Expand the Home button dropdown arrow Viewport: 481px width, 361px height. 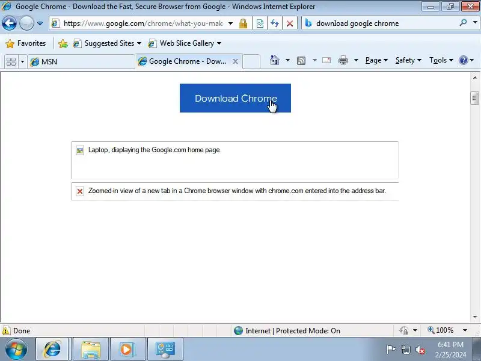pyautogui.click(x=287, y=60)
